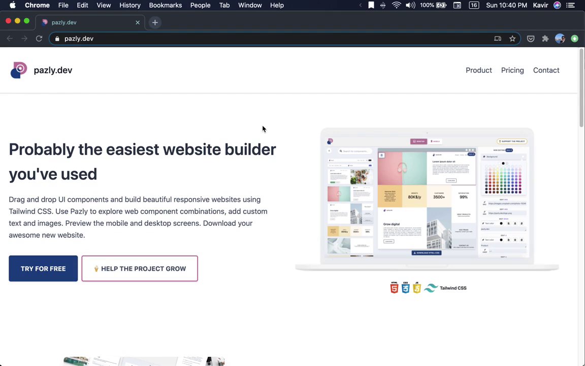Open the Chrome profile avatar
Image resolution: width=585 pixels, height=366 pixels.
(560, 39)
